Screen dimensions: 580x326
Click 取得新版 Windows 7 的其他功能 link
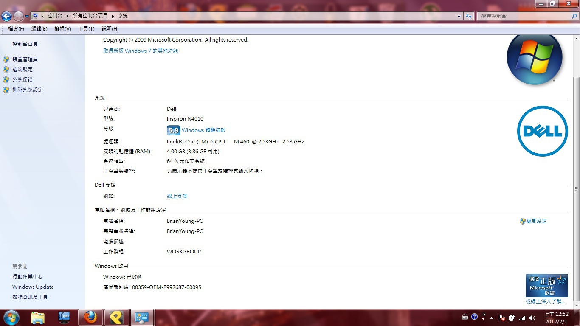[141, 51]
